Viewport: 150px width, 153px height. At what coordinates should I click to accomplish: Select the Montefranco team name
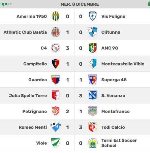click(116, 112)
